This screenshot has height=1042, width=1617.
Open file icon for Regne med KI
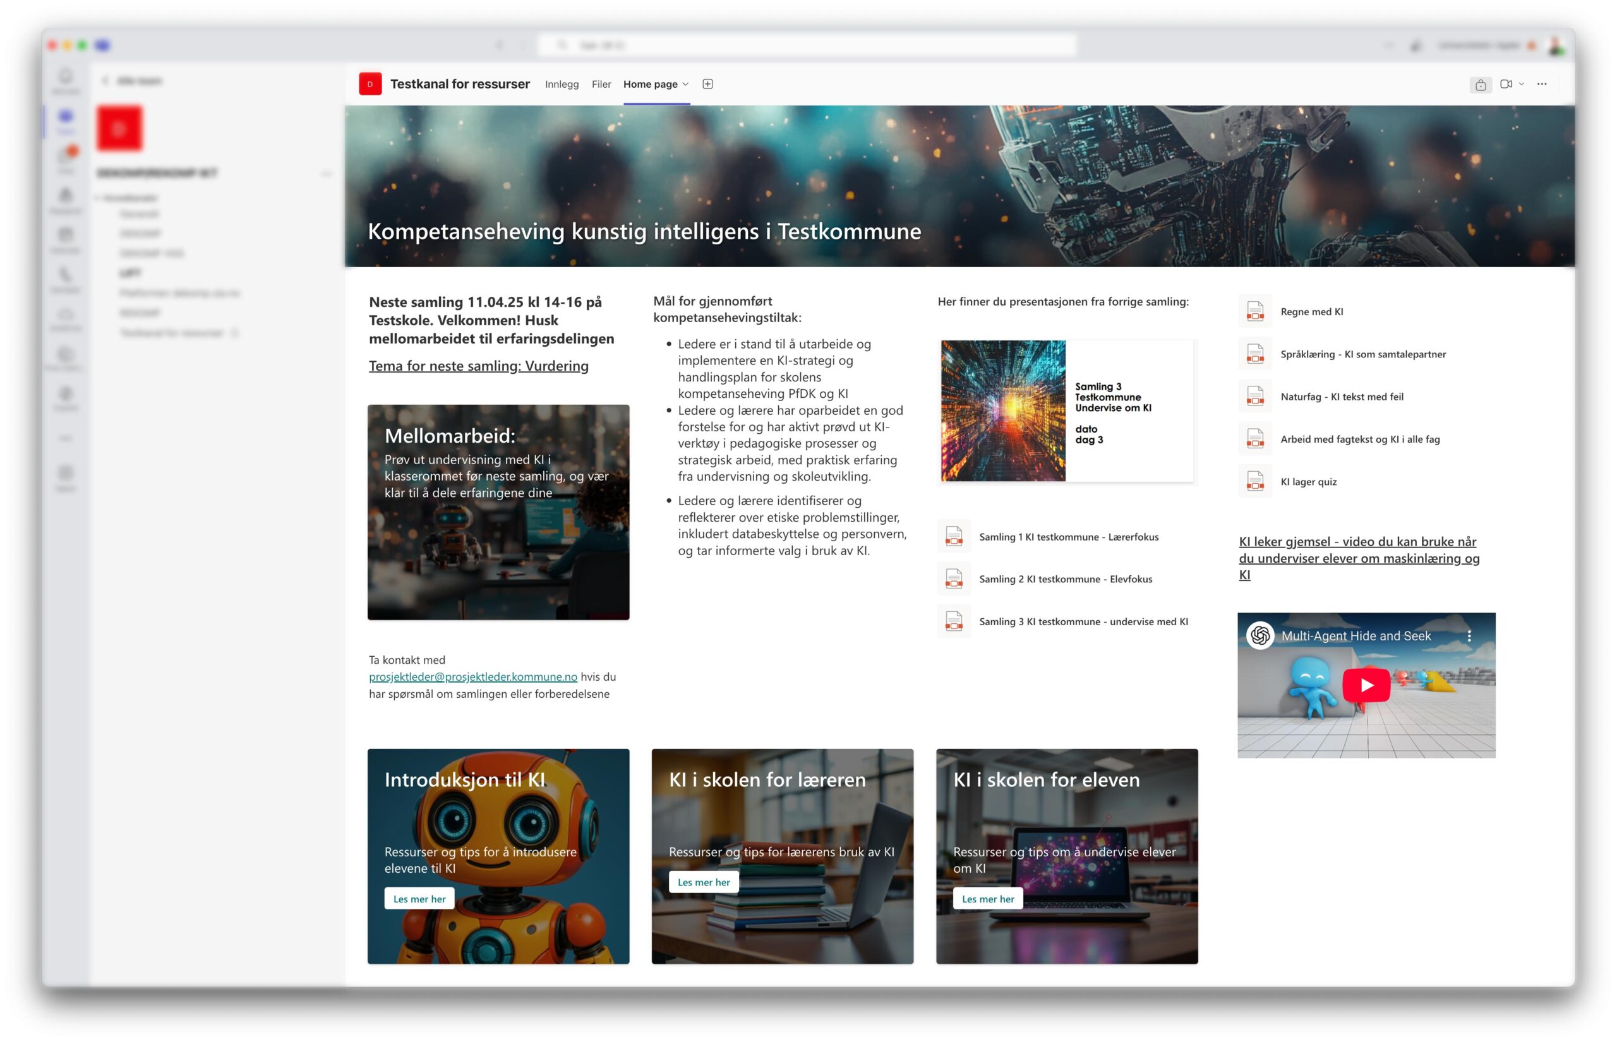pos(1255,311)
